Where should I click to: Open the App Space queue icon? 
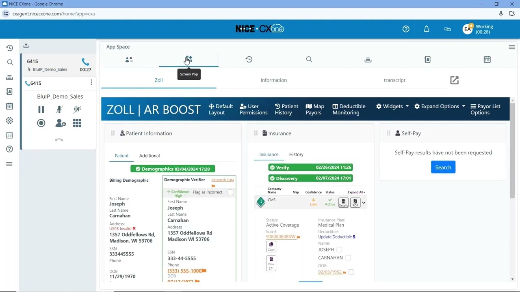(368, 60)
